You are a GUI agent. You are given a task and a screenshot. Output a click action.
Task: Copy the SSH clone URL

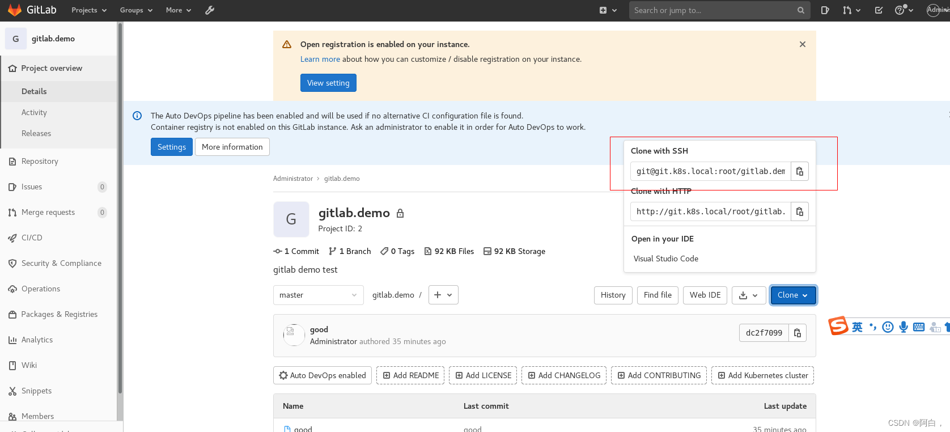point(800,171)
